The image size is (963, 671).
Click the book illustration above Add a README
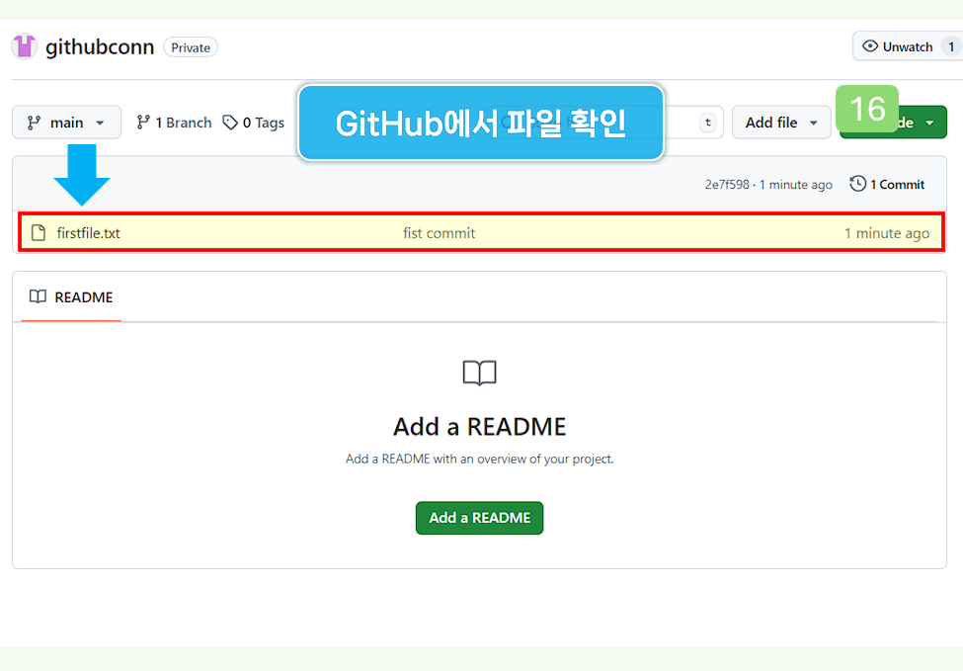coord(480,374)
